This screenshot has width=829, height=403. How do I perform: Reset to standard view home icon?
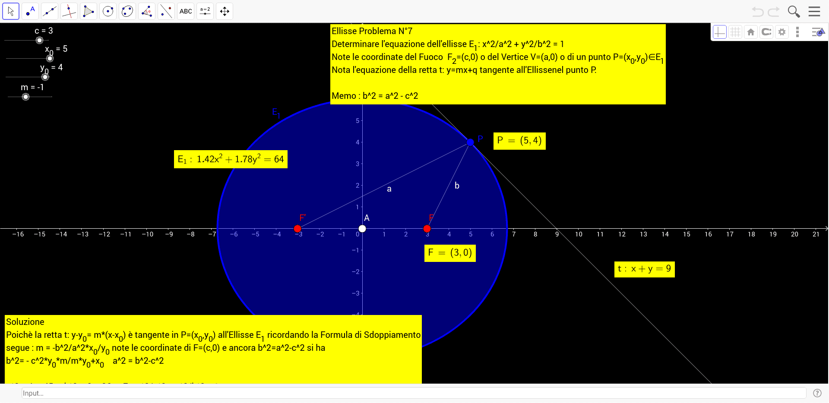click(x=751, y=32)
